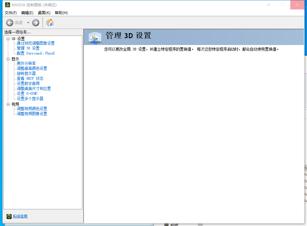Open 调整桌面尺寸和位置 task
Screen dimensions: 307x226
point(34,88)
